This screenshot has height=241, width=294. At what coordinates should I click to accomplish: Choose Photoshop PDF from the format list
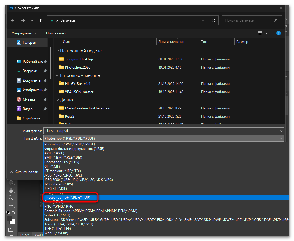(71, 197)
